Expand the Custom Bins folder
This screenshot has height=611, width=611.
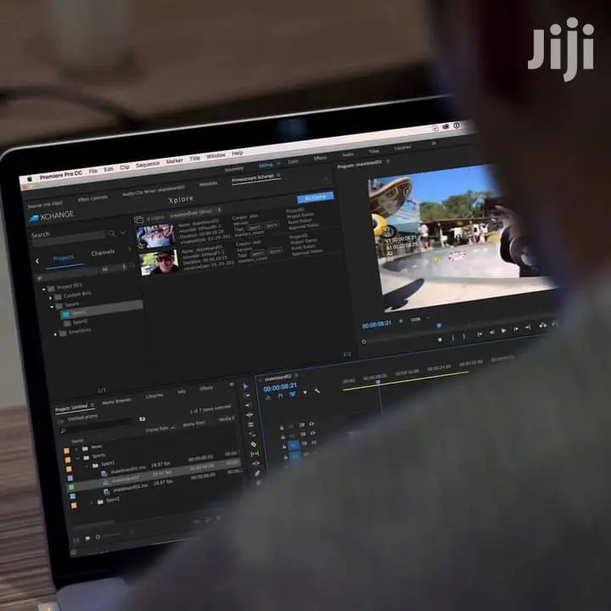(51, 298)
